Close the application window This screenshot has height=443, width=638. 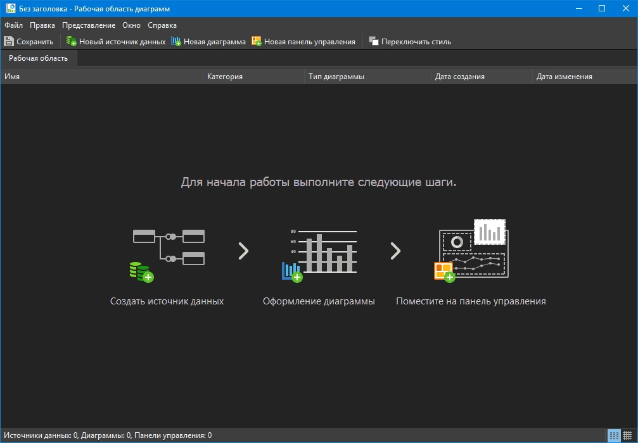pos(626,8)
